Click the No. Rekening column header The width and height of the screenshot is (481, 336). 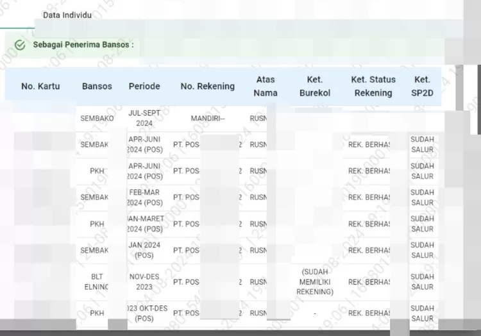pyautogui.click(x=207, y=86)
